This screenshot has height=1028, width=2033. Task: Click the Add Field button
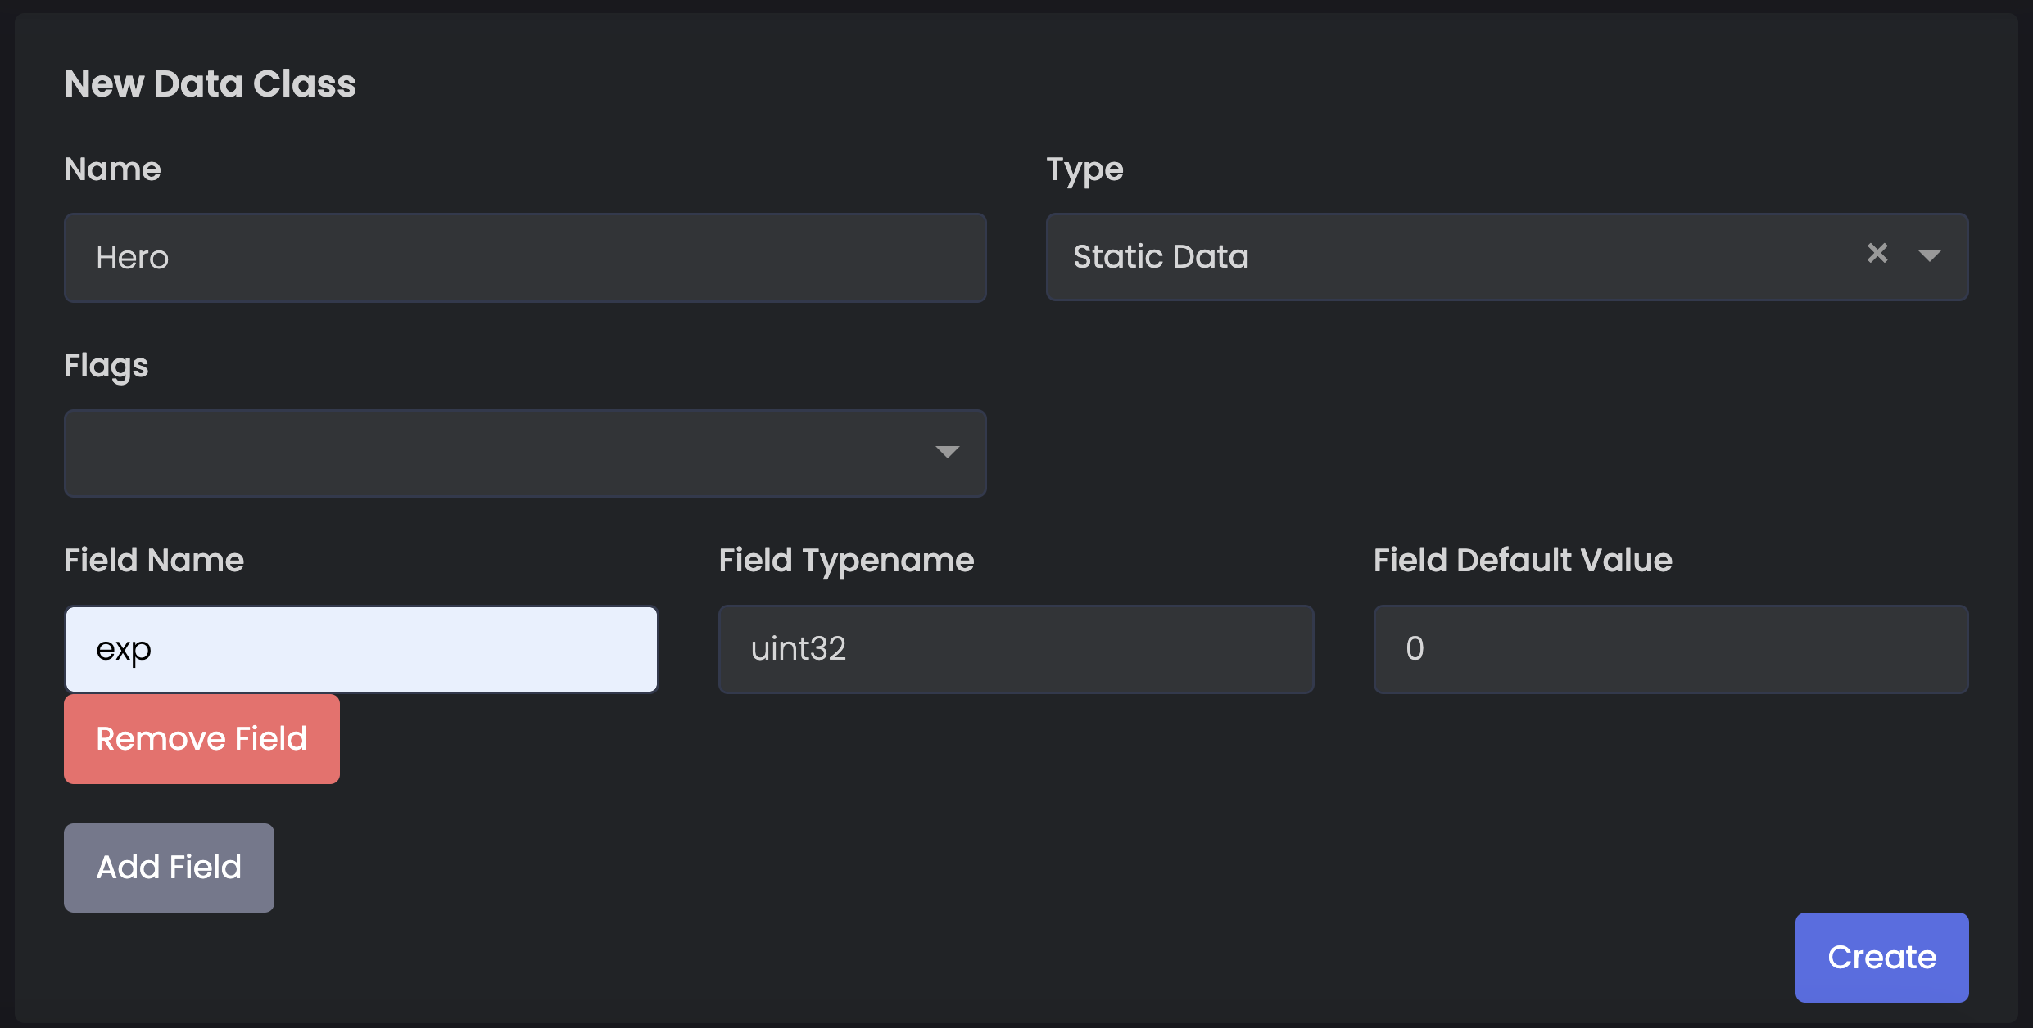(169, 868)
